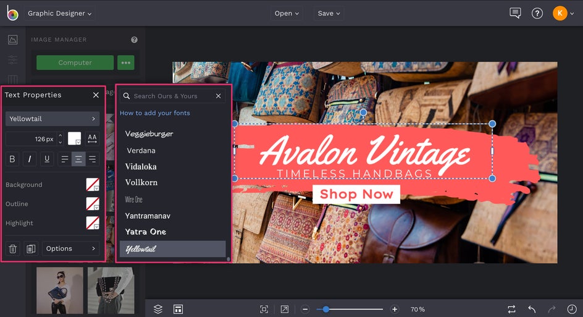Click the search magnifier icon in font panel
583x317 pixels.
click(127, 96)
